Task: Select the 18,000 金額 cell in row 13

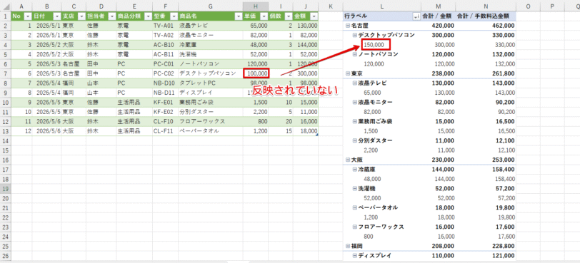Action: click(x=306, y=131)
